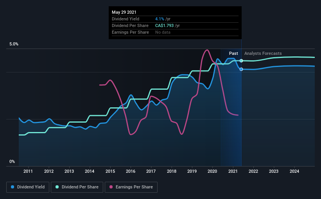Click the blue Dividend Yield data marker
The height and width of the screenshot is (199, 321).
(241, 69)
